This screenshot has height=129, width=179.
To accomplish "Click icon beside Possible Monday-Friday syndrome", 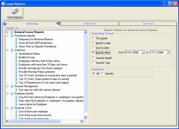I will click(16, 72).
